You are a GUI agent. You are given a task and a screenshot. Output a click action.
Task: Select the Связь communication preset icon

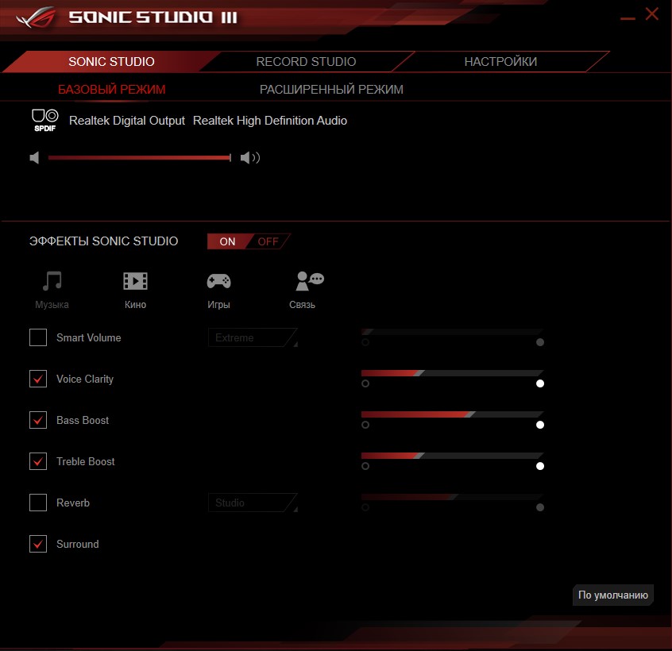coord(310,281)
